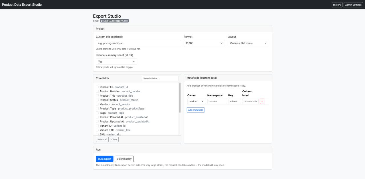Click the Core fields list scrollbar
Screen dimensions: 365x179
click(x=180, y=98)
